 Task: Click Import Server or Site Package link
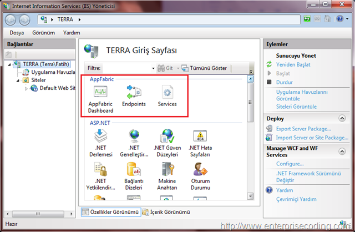pyautogui.click(x=312, y=138)
